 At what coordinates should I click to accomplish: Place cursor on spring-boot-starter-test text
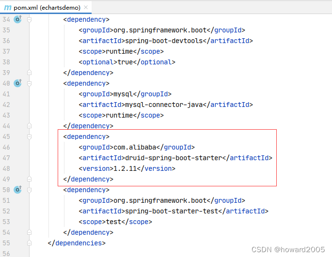[174, 211]
